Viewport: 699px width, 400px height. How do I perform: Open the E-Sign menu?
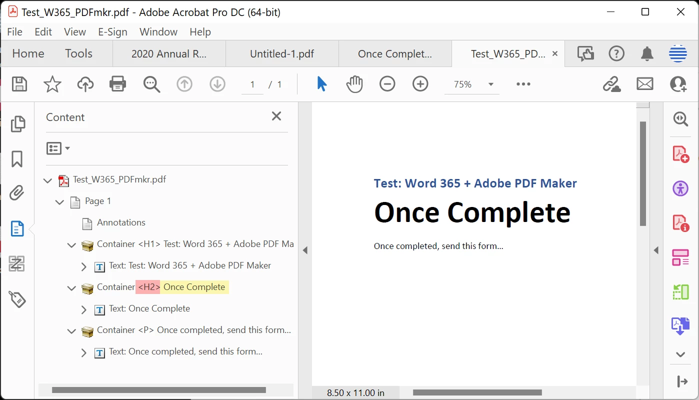pyautogui.click(x=112, y=31)
